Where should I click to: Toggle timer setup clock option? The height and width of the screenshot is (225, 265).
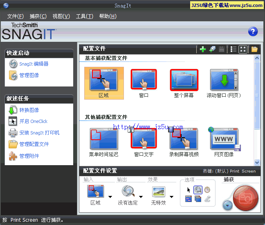point(207,190)
